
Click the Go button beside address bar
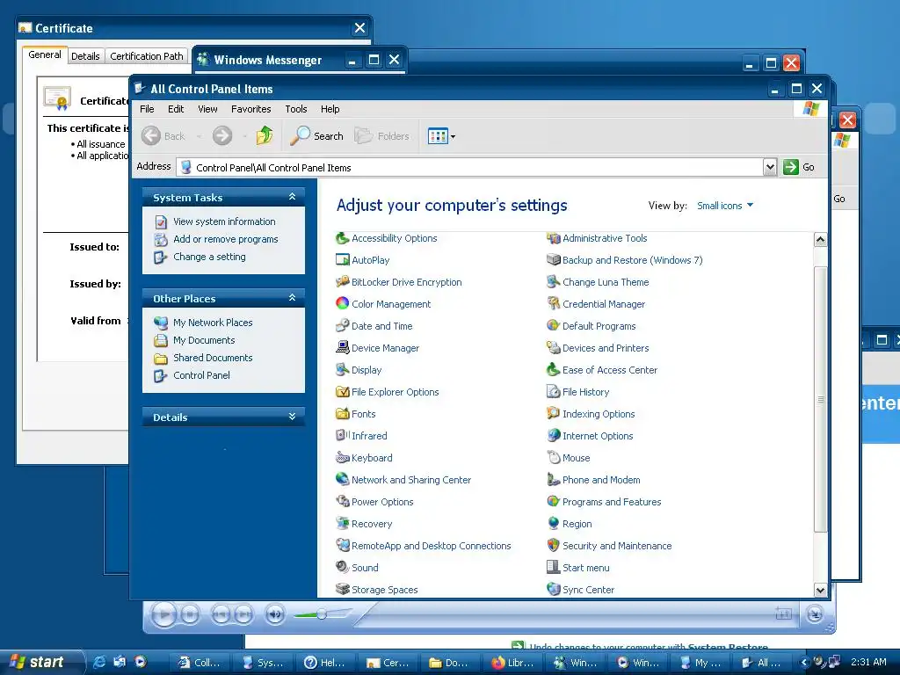800,167
